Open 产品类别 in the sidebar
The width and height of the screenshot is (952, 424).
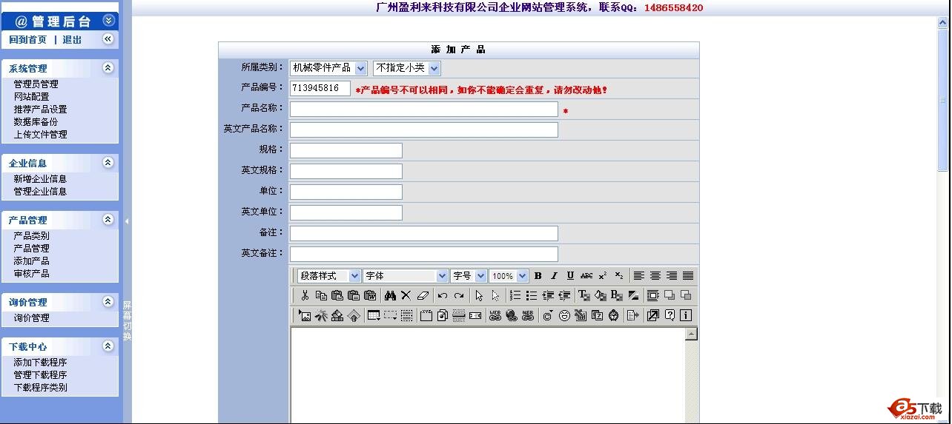tap(31, 236)
